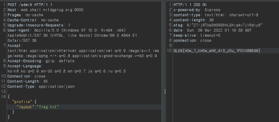The image size is (279, 122).
Task: Click line number 14 in the request gutter
Action: point(4,97)
